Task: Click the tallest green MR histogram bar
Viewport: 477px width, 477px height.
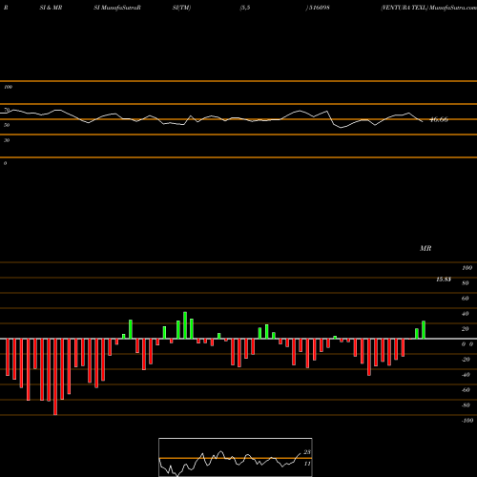Action: [x=185, y=325]
